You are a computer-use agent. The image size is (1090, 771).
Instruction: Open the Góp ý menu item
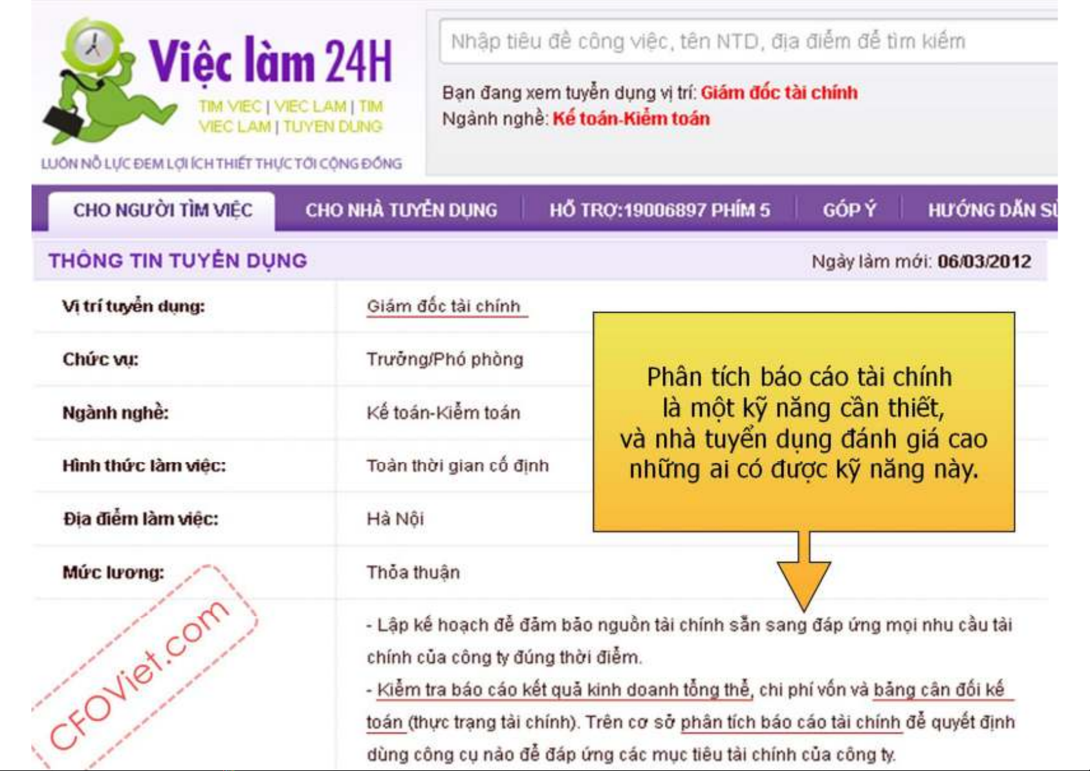849,210
